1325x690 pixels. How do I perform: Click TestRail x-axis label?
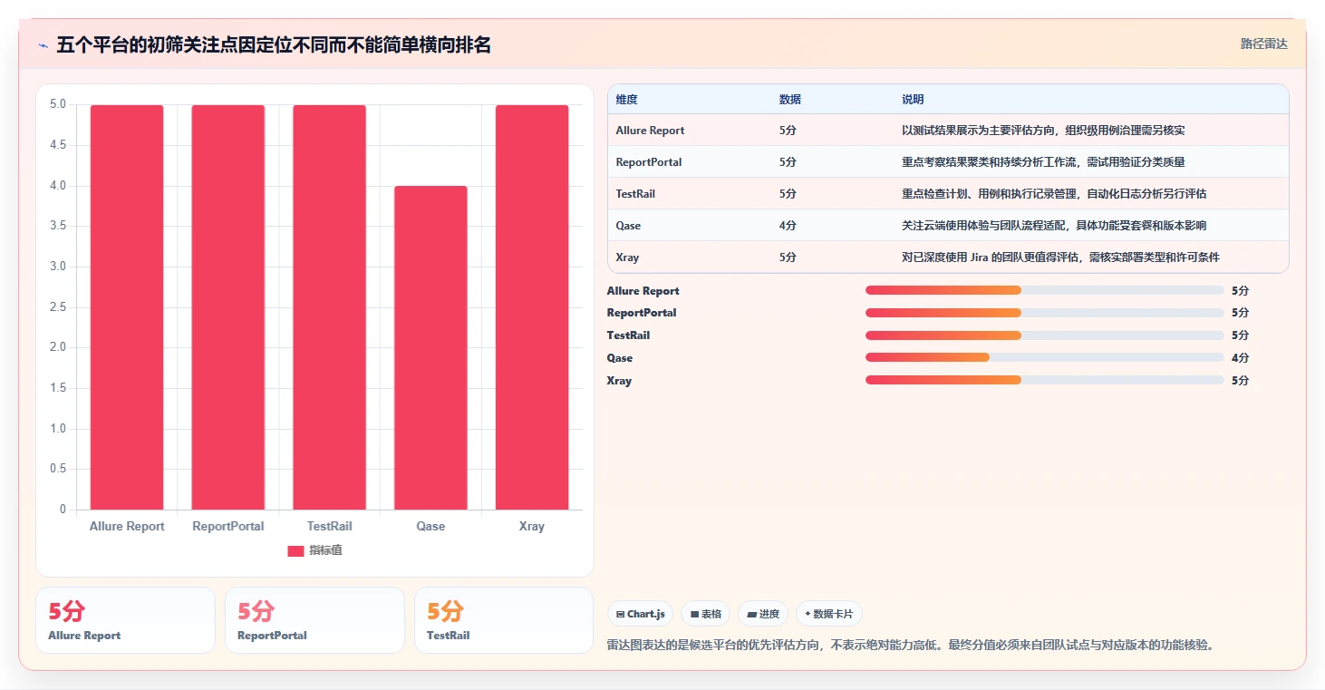coord(329,527)
